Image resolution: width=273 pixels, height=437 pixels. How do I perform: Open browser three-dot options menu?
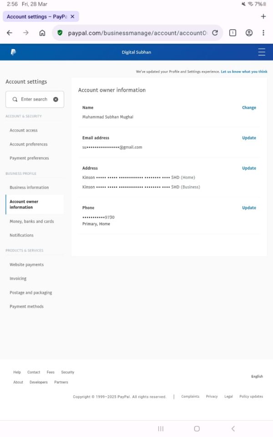click(x=263, y=33)
